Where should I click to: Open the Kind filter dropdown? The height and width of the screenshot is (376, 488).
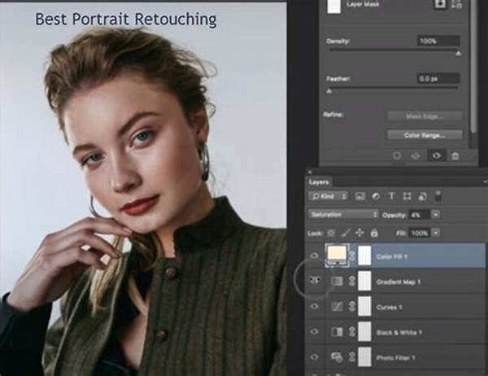coord(329,196)
